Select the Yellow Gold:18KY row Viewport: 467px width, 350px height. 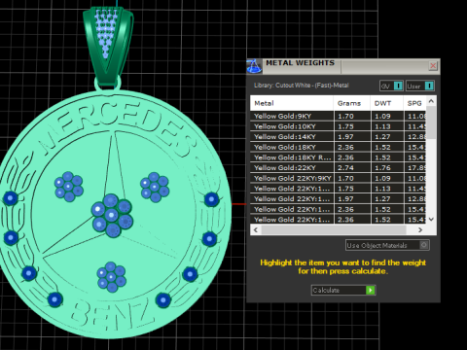tap(338, 147)
